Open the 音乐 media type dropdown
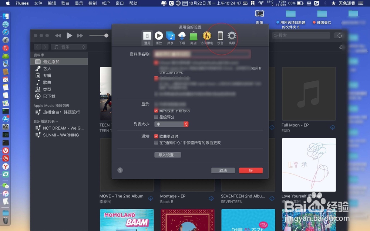 68,47
